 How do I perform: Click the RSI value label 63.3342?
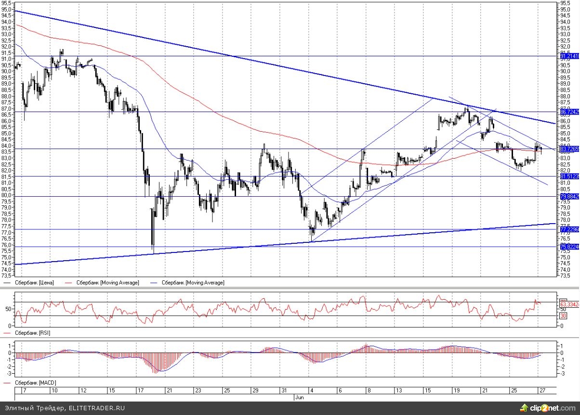(x=568, y=304)
